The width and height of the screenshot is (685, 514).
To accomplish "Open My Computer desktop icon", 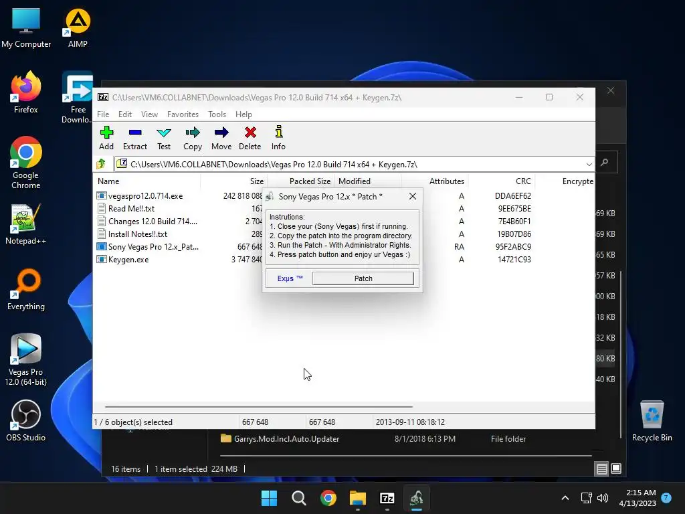I will click(26, 28).
